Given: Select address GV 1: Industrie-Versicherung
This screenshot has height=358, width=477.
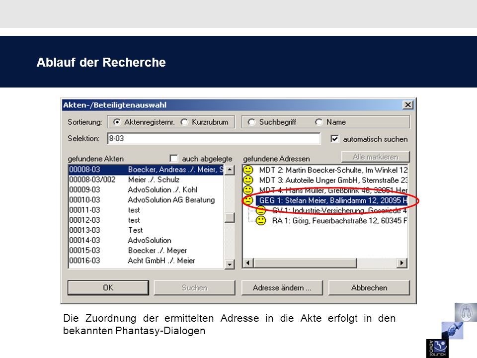Looking at the screenshot, I should pos(339,210).
